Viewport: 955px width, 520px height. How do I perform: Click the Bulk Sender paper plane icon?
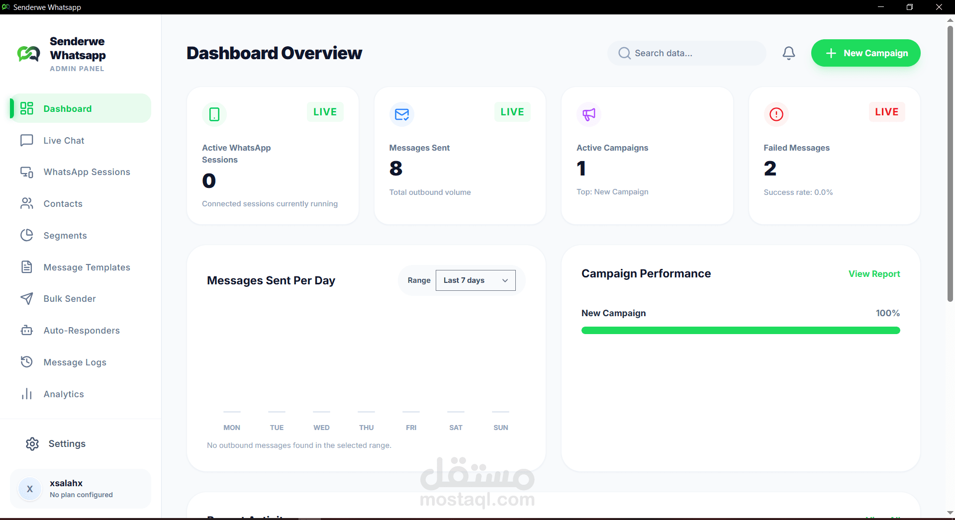click(x=26, y=298)
